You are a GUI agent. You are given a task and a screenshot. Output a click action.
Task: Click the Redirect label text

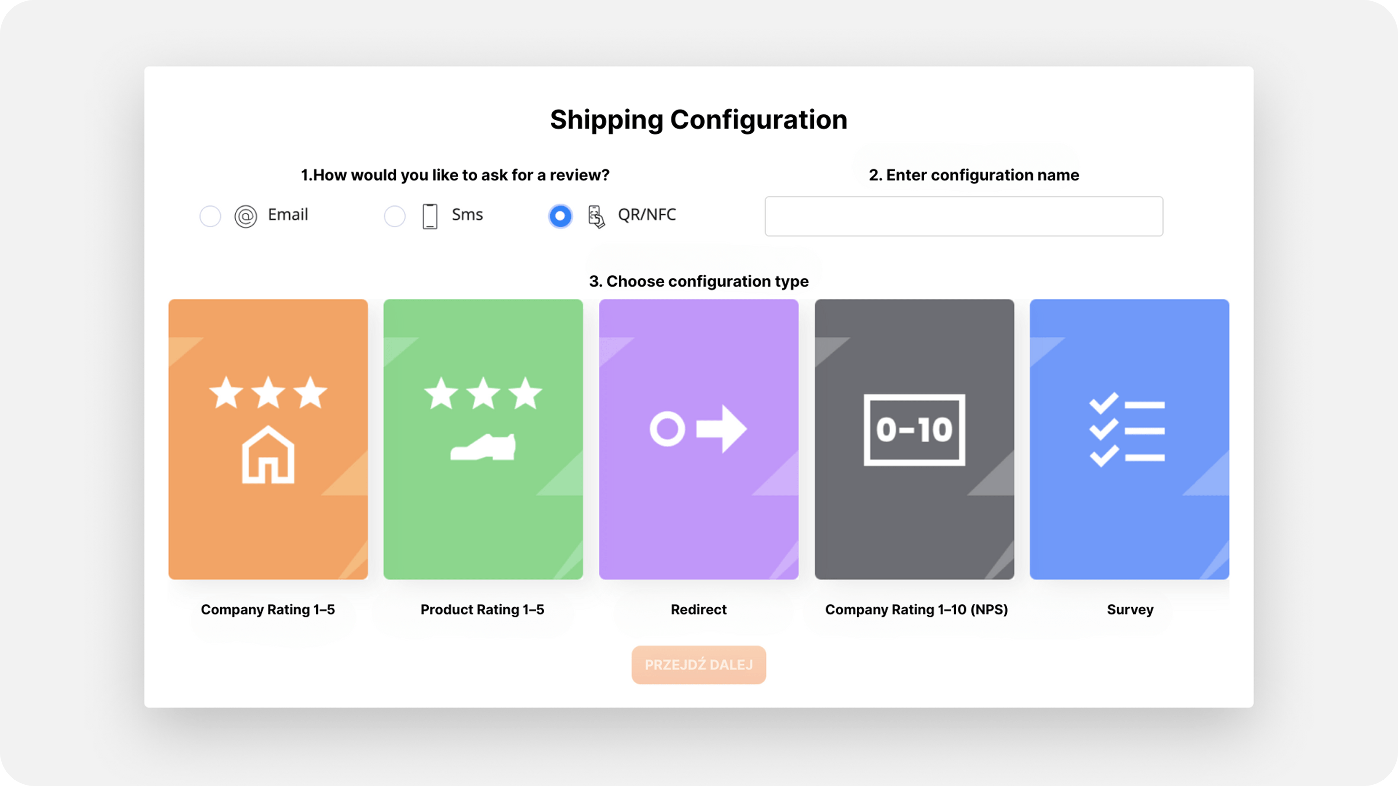tap(698, 610)
